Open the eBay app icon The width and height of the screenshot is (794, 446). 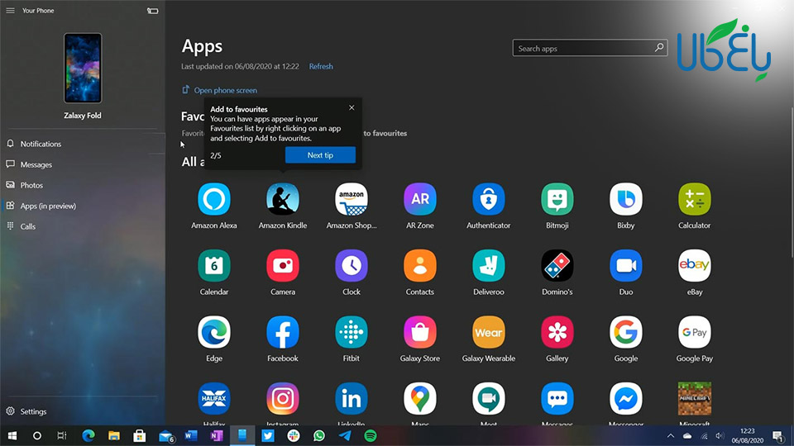tap(695, 266)
